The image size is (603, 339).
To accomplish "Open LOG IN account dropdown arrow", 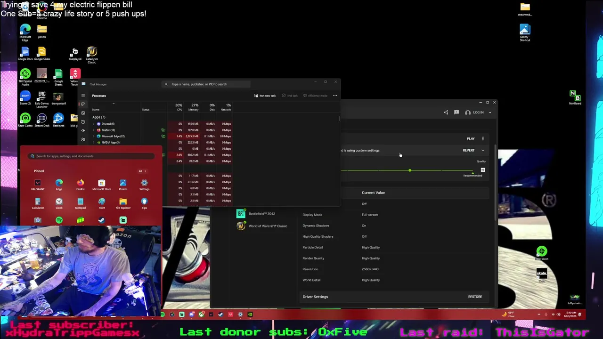I will pos(490,113).
